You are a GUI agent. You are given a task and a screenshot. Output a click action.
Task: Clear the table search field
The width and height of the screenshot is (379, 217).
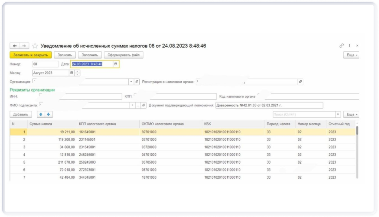pos(338,114)
